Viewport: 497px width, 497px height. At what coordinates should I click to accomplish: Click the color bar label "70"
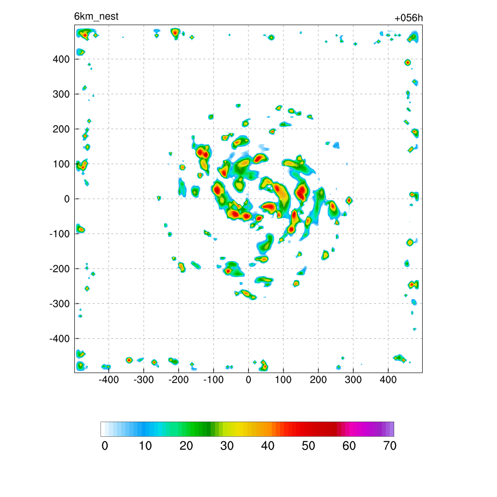[x=390, y=446]
